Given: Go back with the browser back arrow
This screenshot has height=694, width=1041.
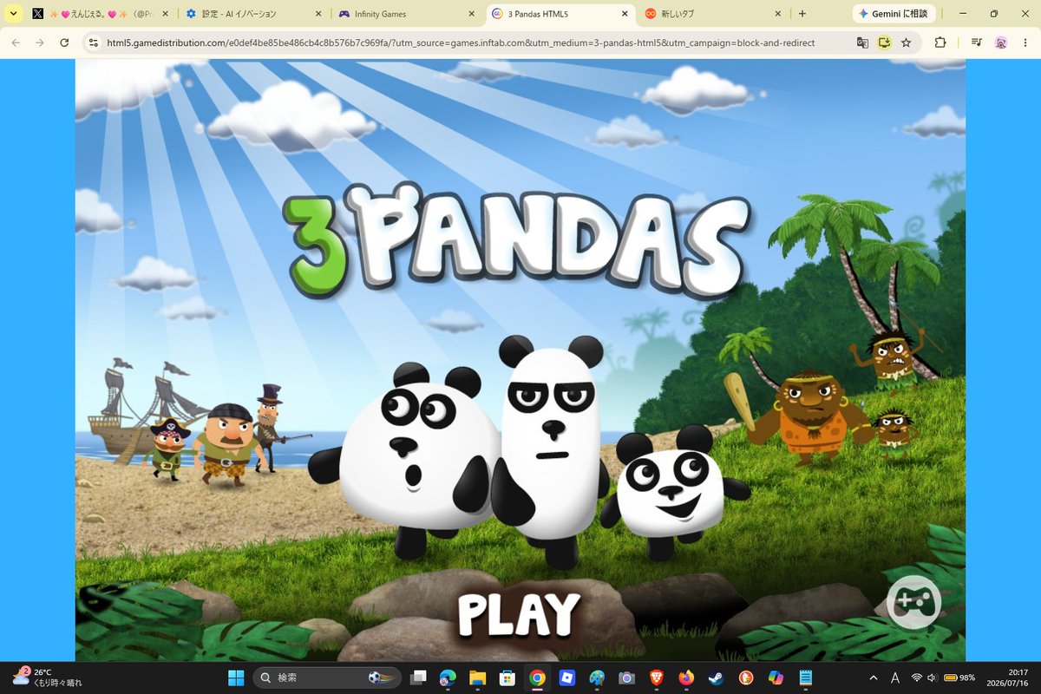Looking at the screenshot, I should (x=16, y=43).
